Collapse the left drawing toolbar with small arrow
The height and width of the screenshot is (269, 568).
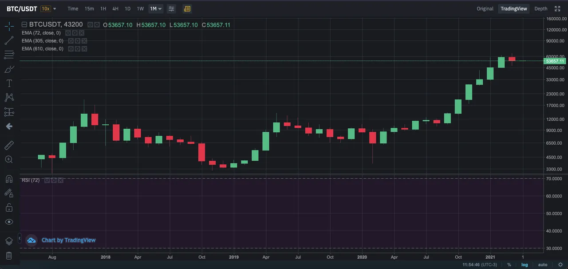[x=20, y=239]
